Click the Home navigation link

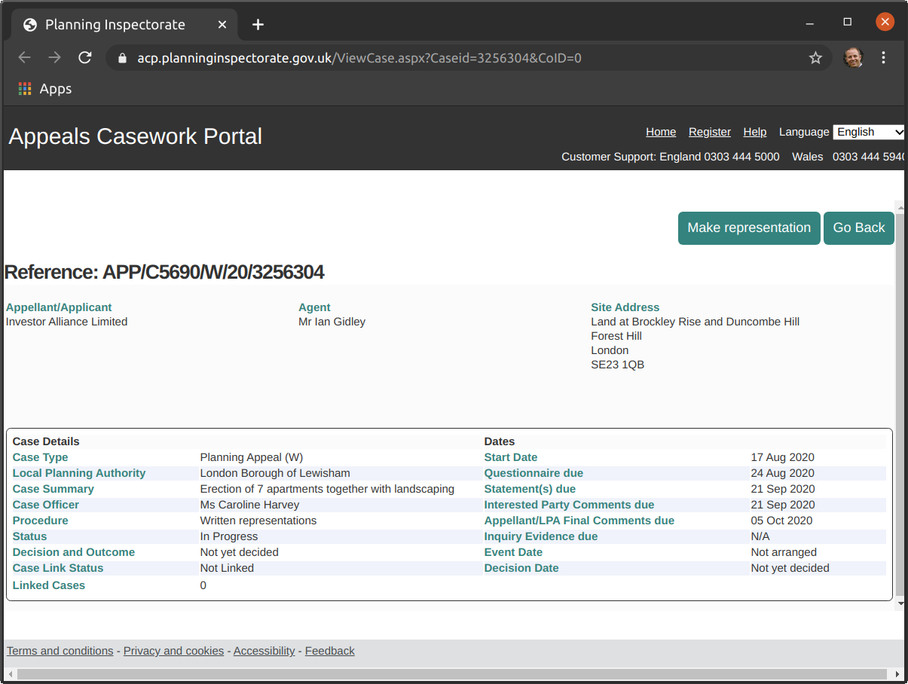point(661,132)
